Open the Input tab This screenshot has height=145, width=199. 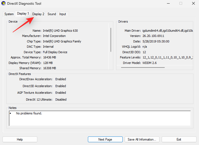tap(62, 14)
